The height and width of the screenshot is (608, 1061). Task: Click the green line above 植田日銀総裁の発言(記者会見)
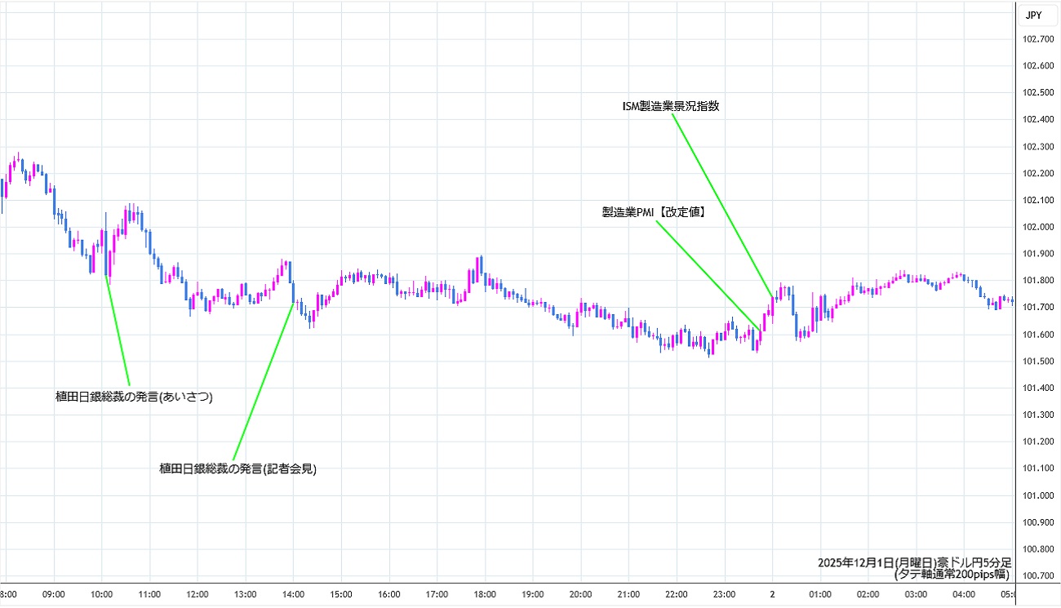click(x=263, y=382)
